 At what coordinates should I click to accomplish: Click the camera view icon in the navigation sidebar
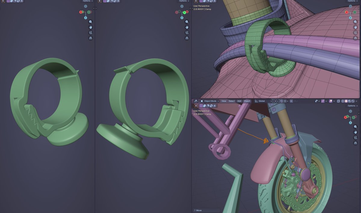(x=355, y=137)
